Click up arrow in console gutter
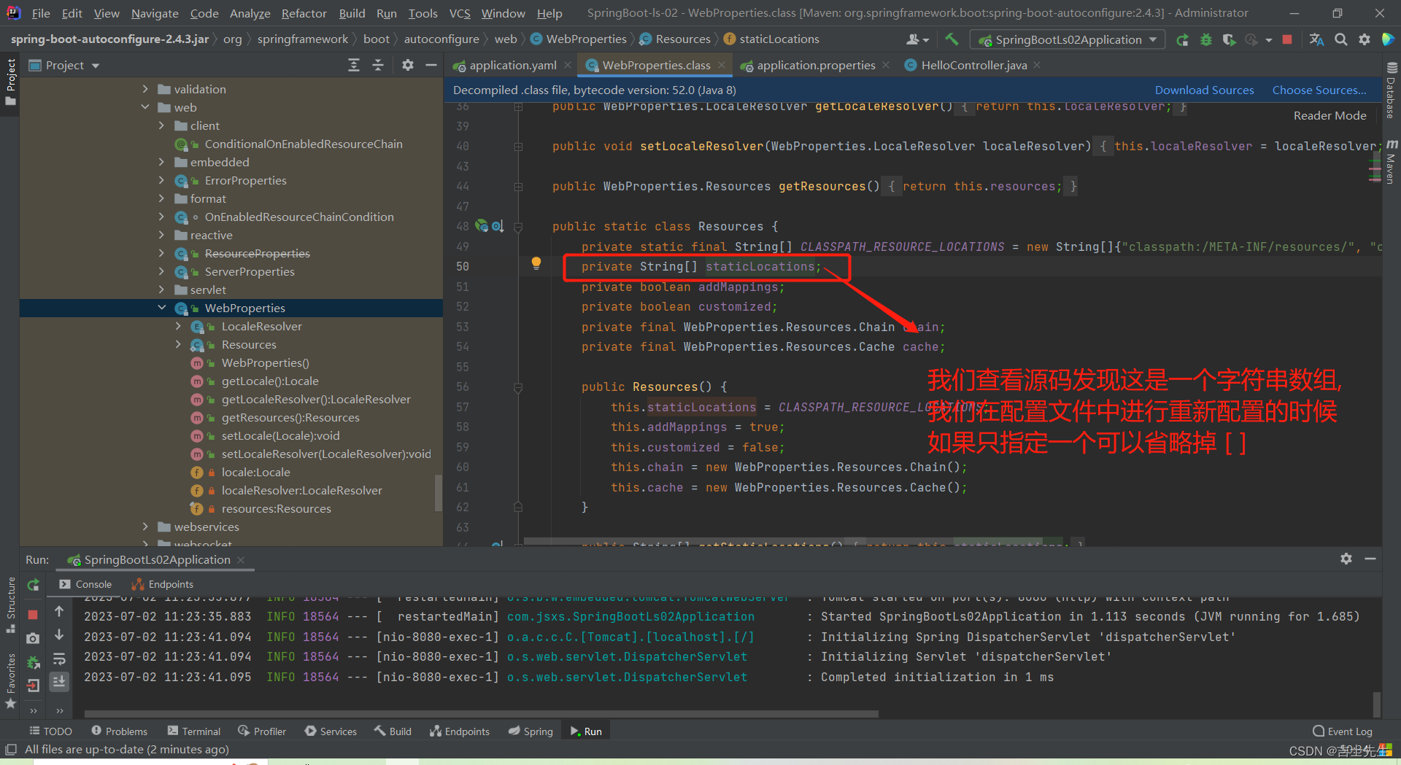Screen dimensions: 1401x765 click(59, 611)
